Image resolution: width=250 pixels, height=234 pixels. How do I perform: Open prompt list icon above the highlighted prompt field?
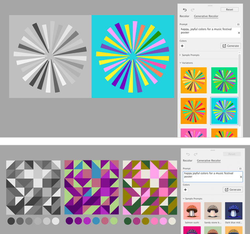240,169
